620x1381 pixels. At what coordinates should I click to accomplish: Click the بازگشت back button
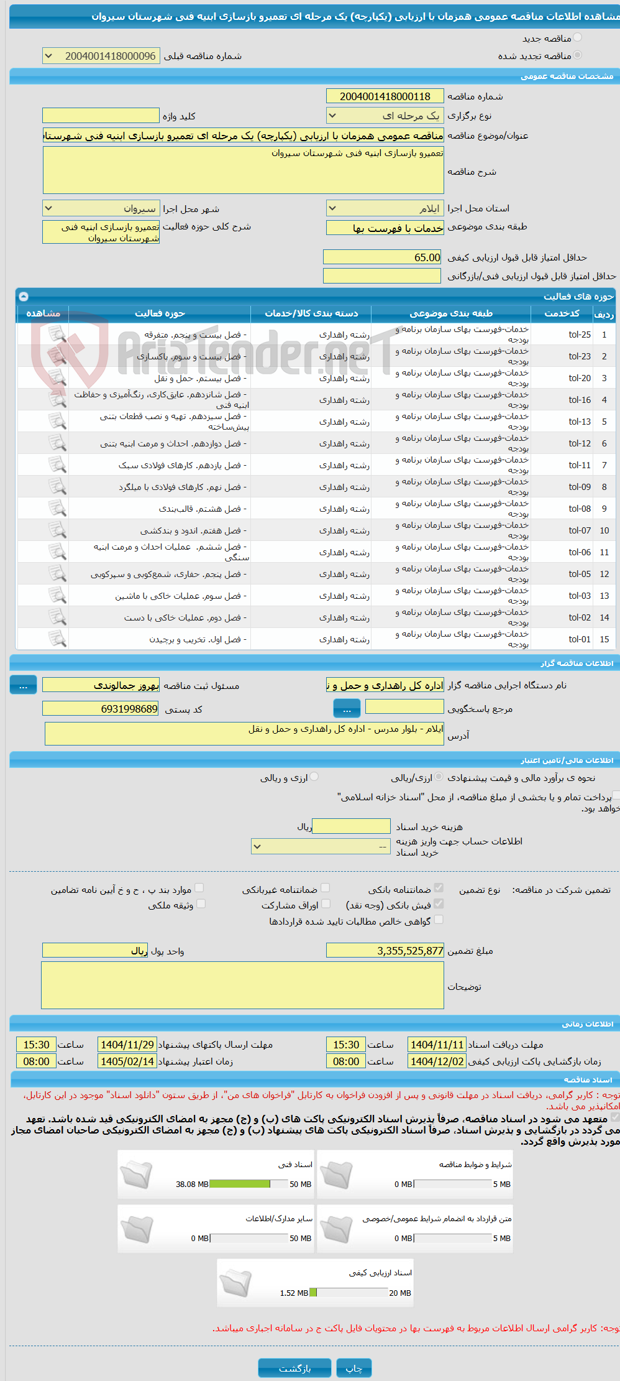pyautogui.click(x=295, y=1369)
